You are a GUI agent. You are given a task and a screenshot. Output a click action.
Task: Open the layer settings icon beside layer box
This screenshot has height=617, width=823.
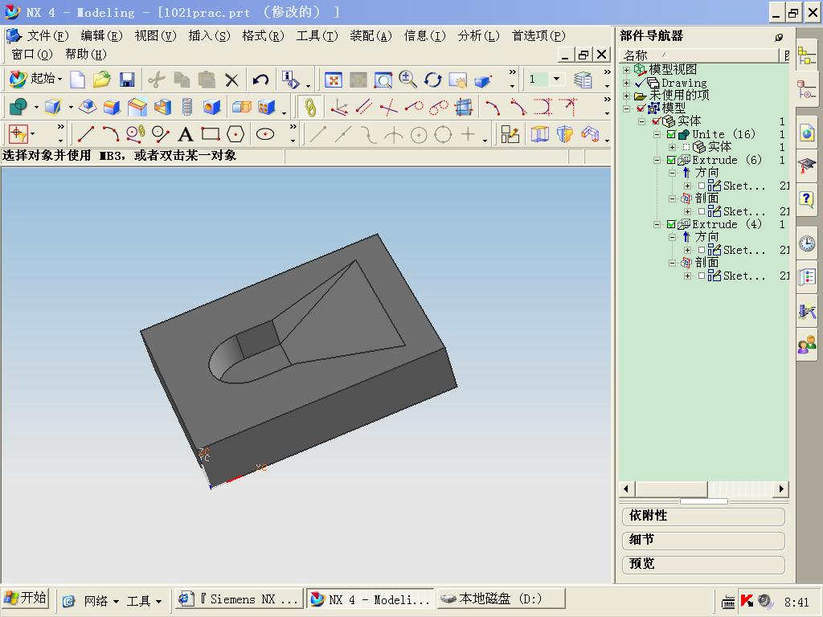click(x=583, y=80)
